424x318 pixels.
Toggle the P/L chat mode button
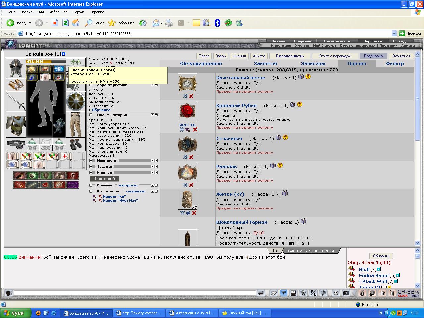(313, 293)
